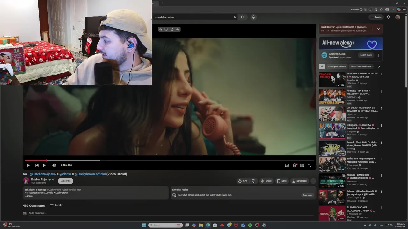
Task: Open the #LuckyBrown hashtag in the description
Action: pyautogui.click(x=54, y=190)
